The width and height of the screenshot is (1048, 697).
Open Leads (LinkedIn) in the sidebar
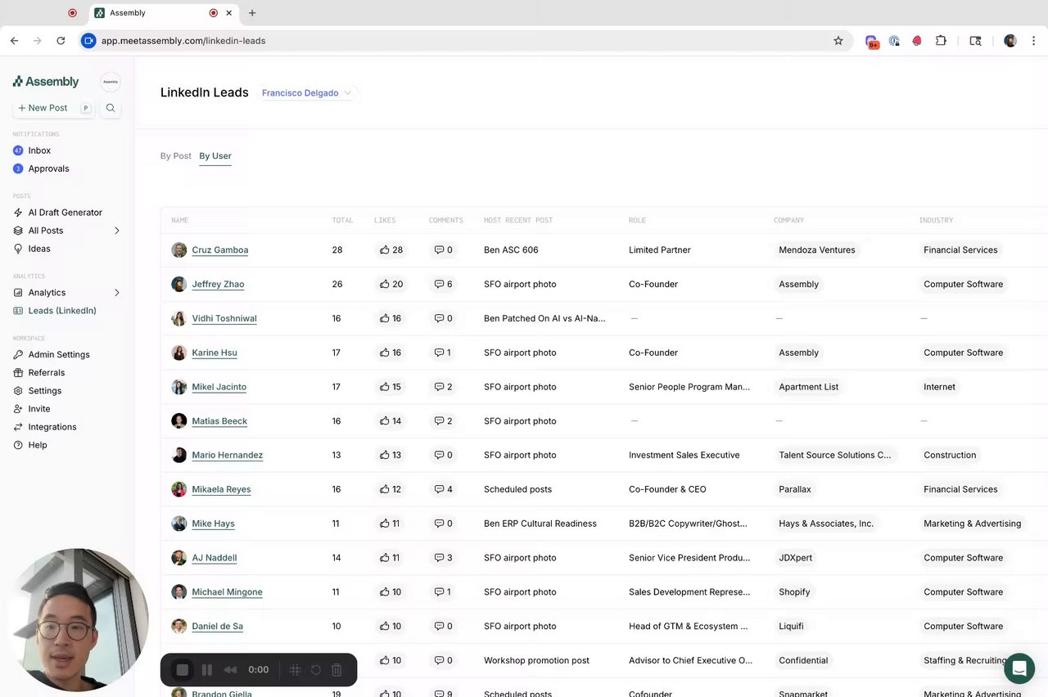coord(55,311)
